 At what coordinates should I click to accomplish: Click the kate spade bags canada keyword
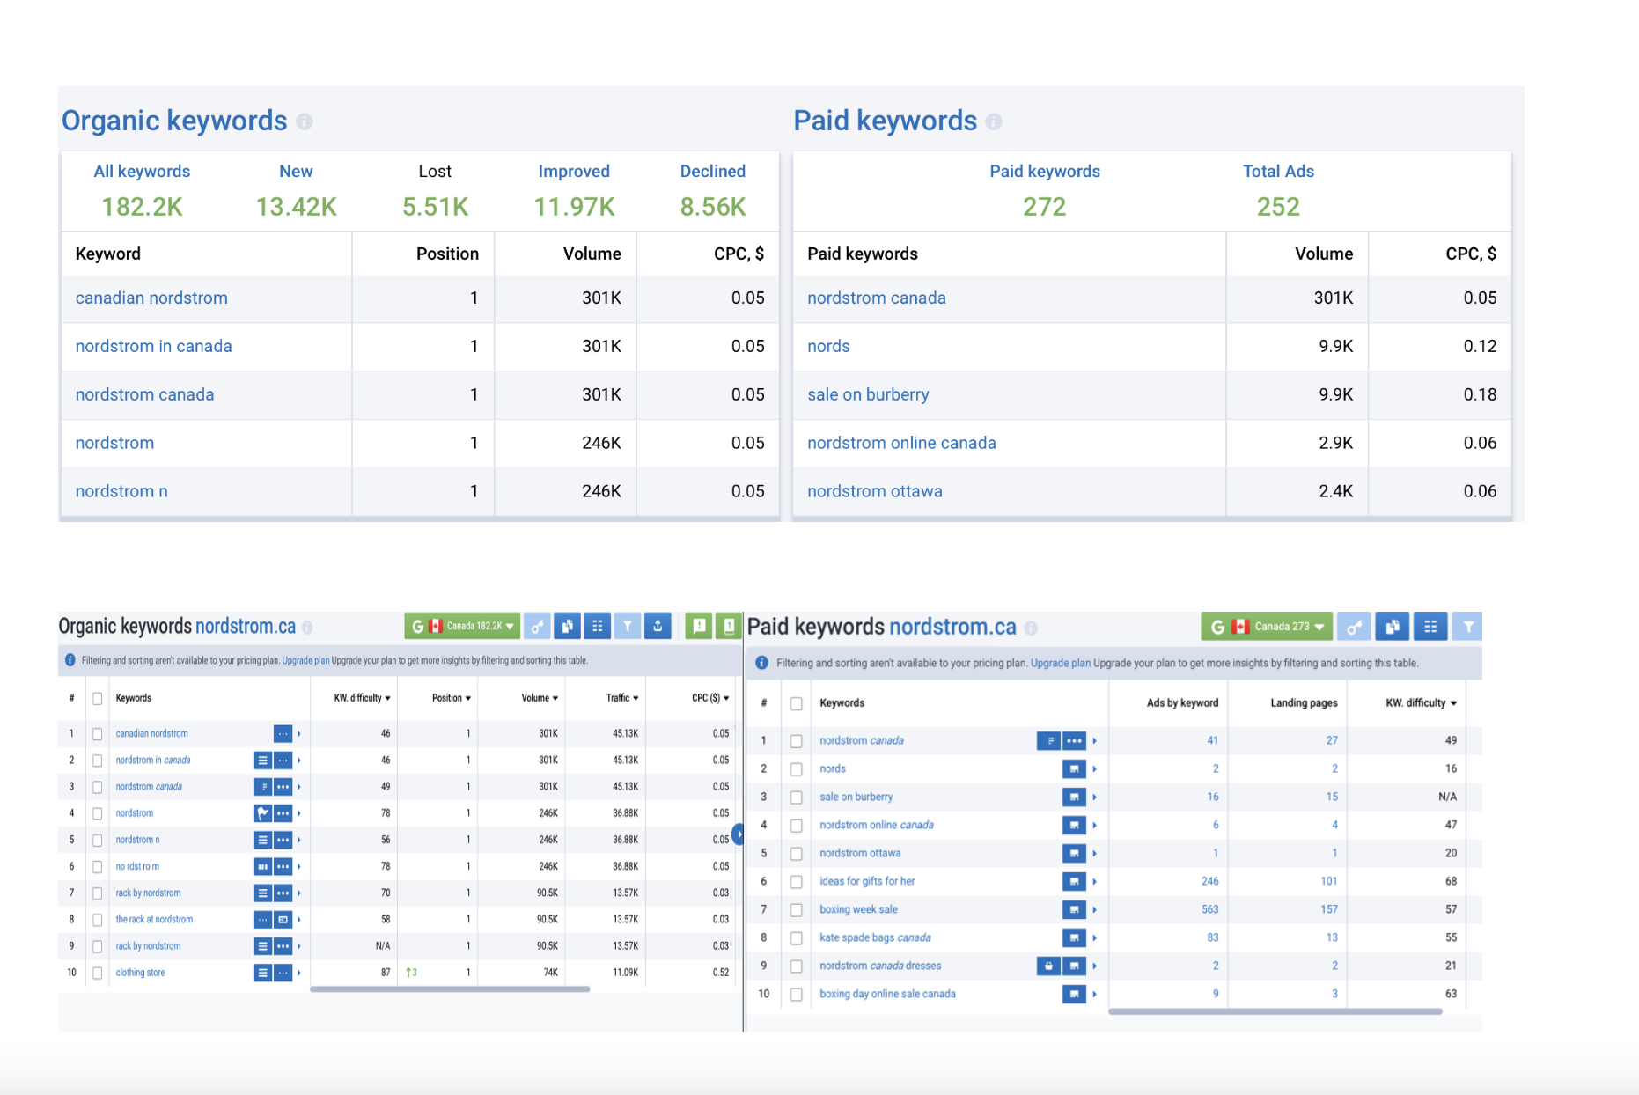(875, 937)
